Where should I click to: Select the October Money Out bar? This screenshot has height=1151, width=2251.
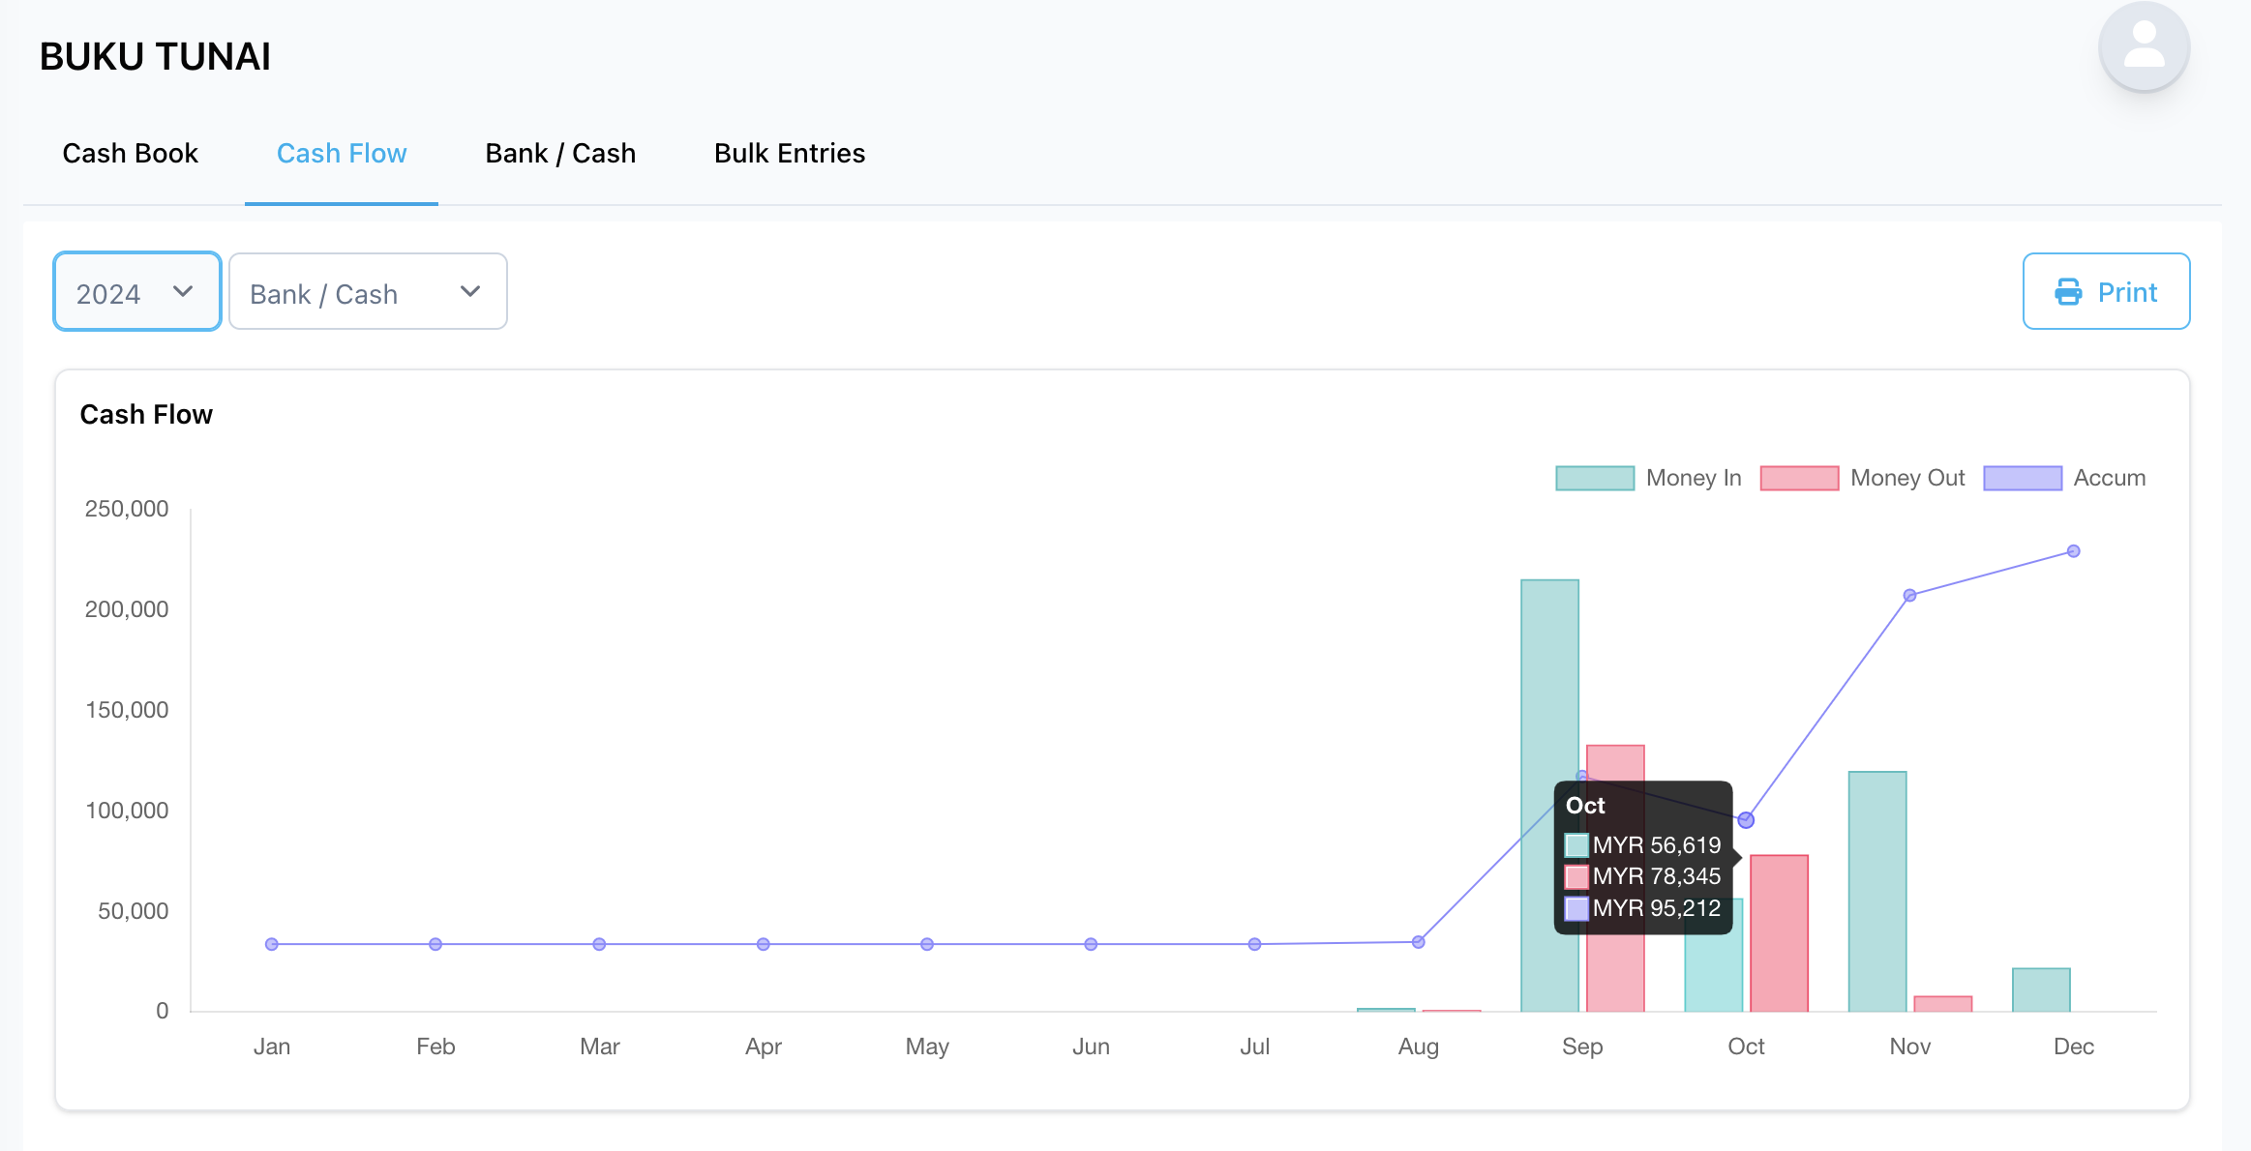click(1779, 933)
